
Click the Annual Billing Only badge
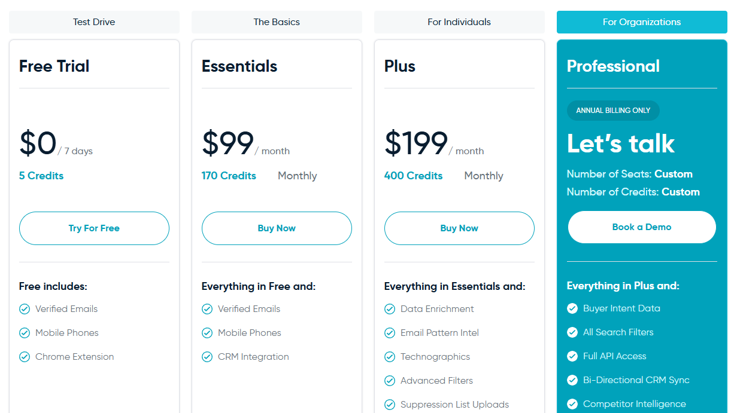(613, 111)
